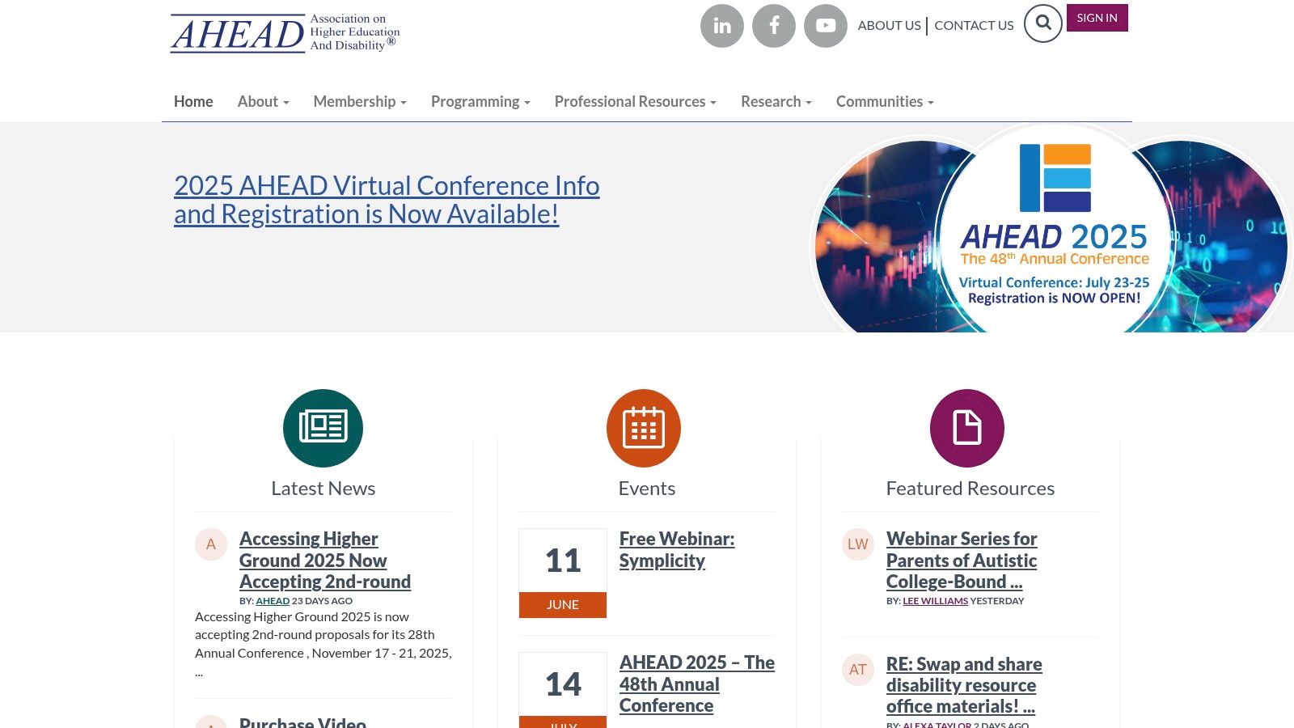Click the 'Latest News' heading
The height and width of the screenshot is (728, 1294).
323,489
